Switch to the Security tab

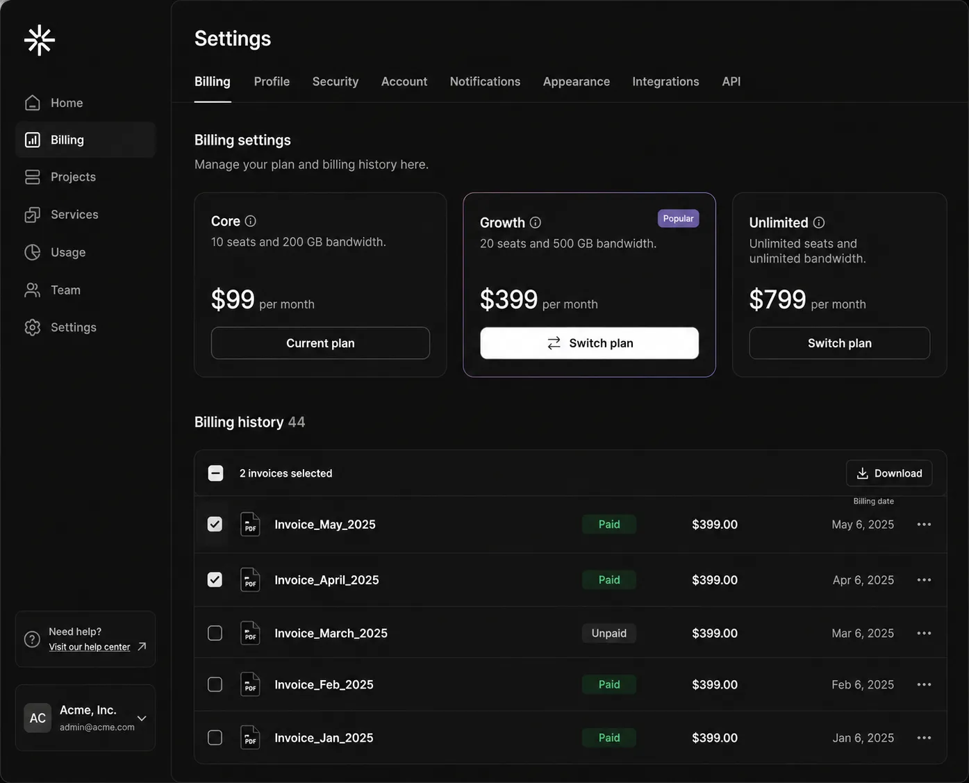[x=336, y=81]
